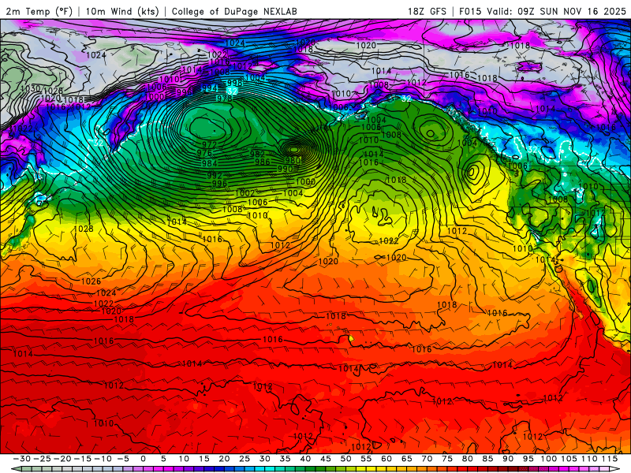The image size is (631, 473).
Task: Click the 998 isobar label
Action: [x=234, y=83]
